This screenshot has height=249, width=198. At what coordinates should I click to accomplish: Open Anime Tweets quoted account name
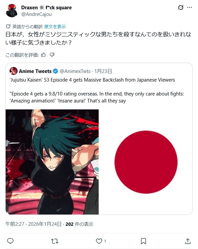pos(35,71)
